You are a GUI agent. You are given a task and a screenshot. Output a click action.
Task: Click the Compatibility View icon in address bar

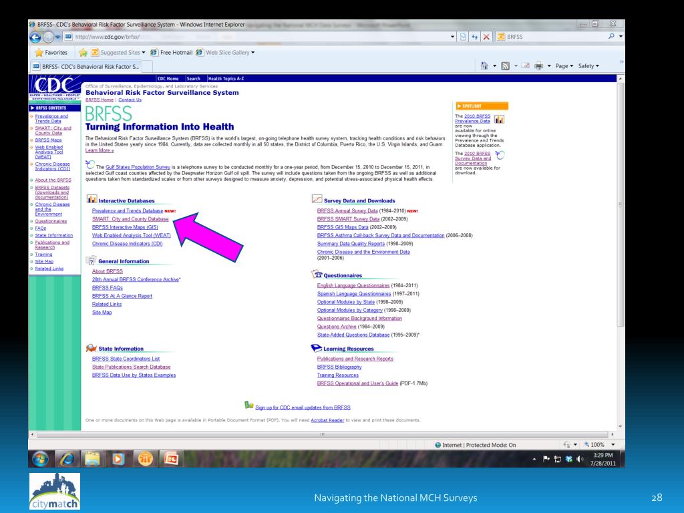[x=464, y=37]
